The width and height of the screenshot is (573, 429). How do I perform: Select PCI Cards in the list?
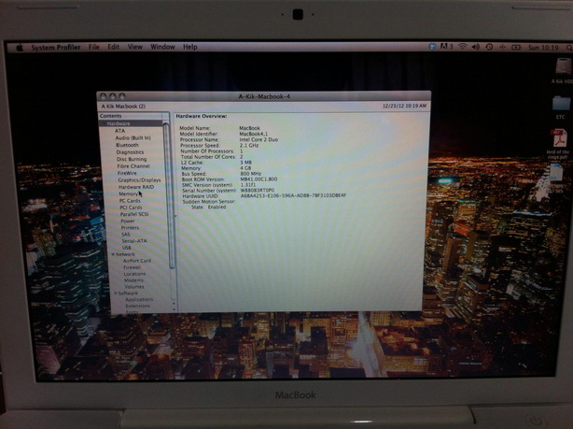pyautogui.click(x=131, y=207)
